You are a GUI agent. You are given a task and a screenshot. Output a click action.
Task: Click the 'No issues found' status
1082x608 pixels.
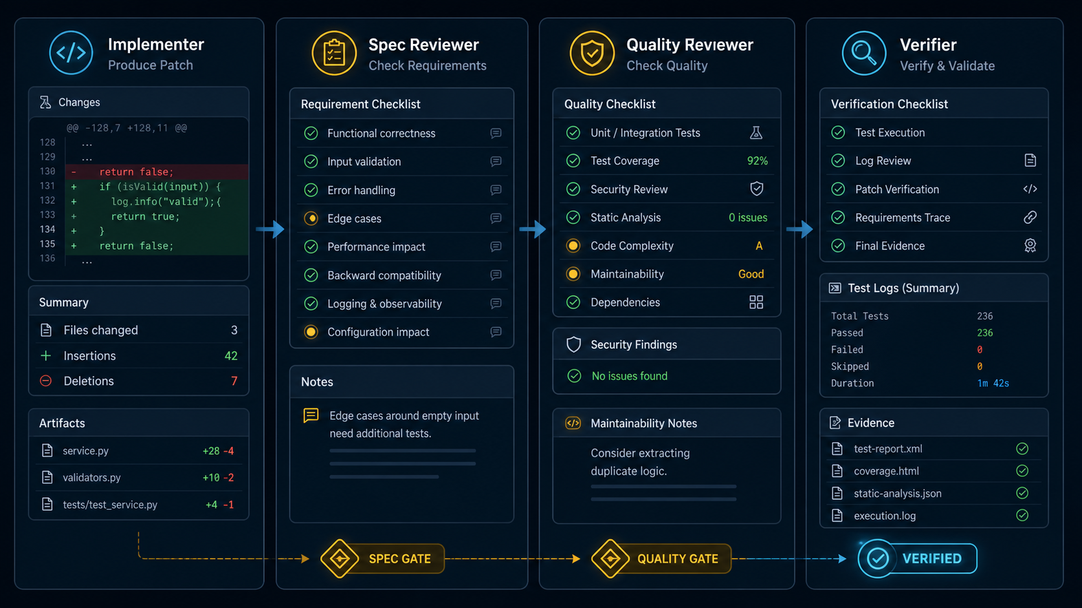(x=630, y=376)
